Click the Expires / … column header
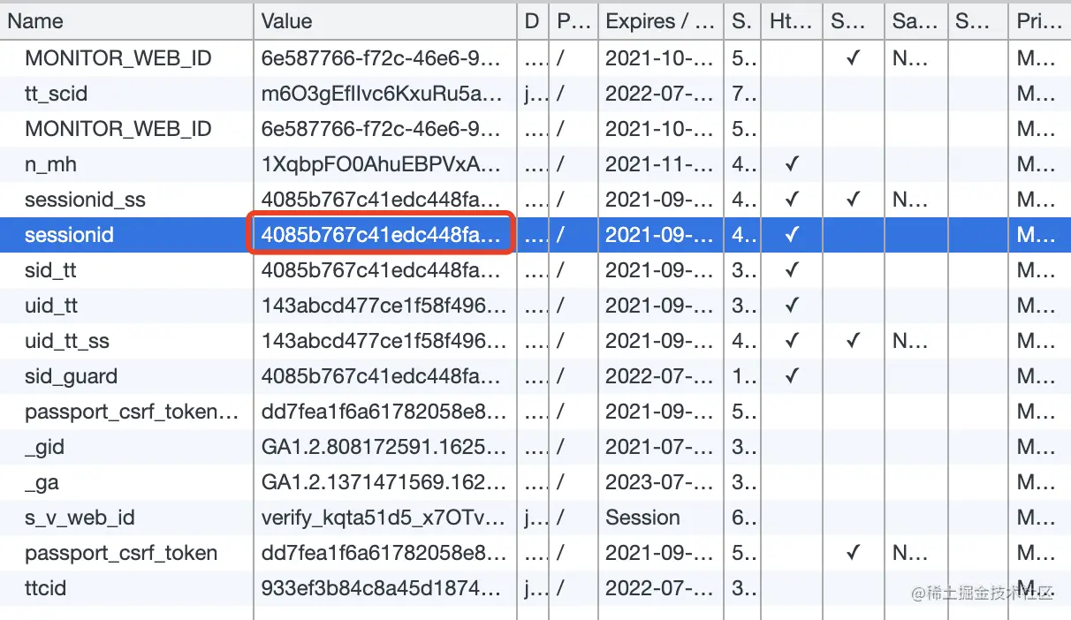 tap(661, 22)
